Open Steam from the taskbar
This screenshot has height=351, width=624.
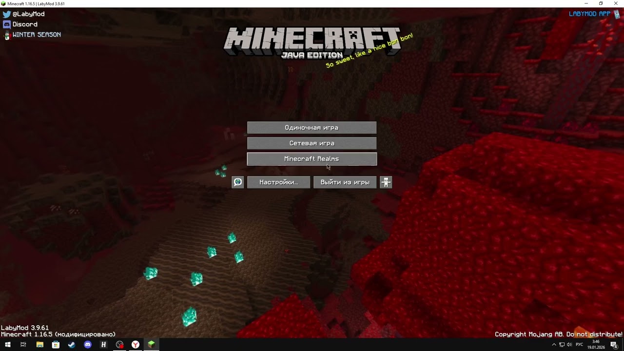[x=72, y=345]
